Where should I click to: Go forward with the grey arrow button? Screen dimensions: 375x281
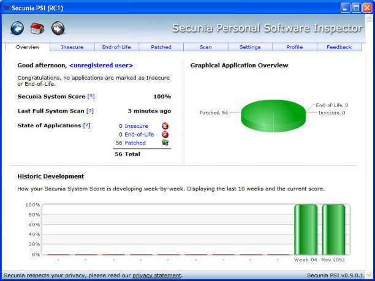click(58, 28)
